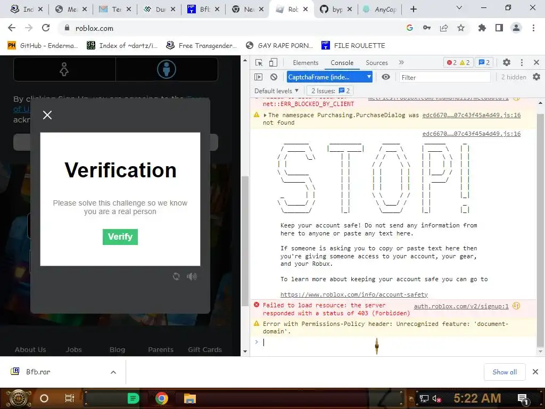Click the share page icon
The image size is (545, 409).
pos(444,28)
